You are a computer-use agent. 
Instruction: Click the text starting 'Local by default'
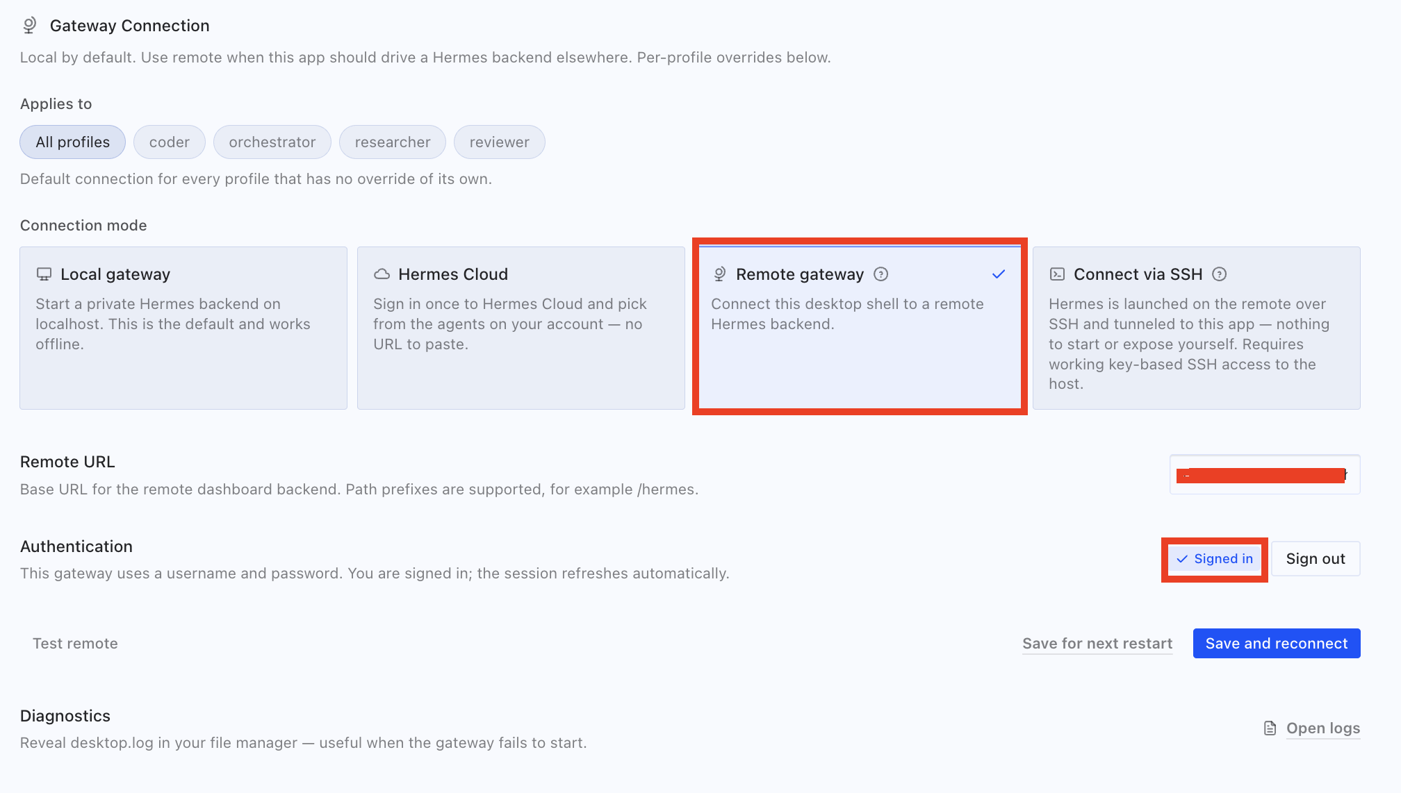coord(425,58)
